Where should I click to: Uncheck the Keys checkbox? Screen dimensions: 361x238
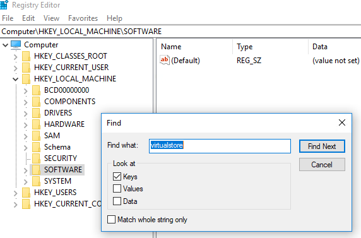(x=117, y=177)
